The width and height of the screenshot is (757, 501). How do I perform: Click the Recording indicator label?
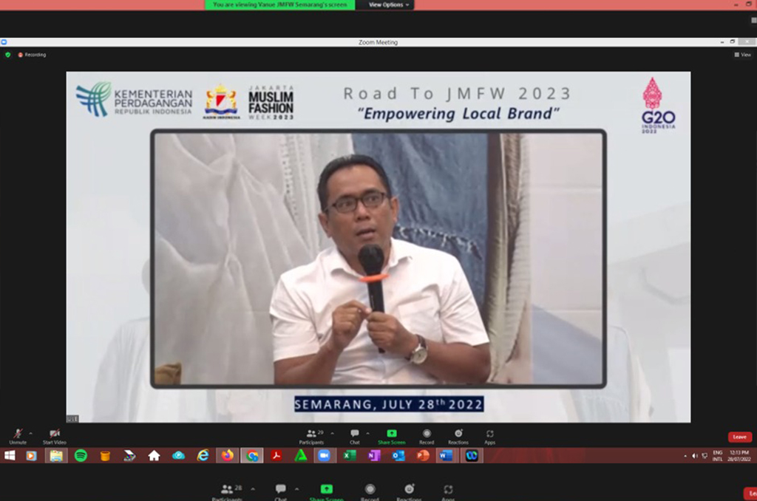[35, 55]
